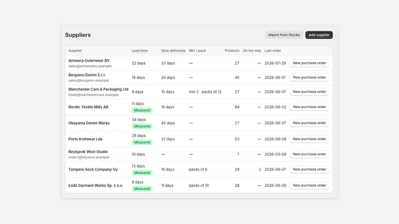Click the Suppliers page heading
This screenshot has width=399, height=224.
pos(78,35)
